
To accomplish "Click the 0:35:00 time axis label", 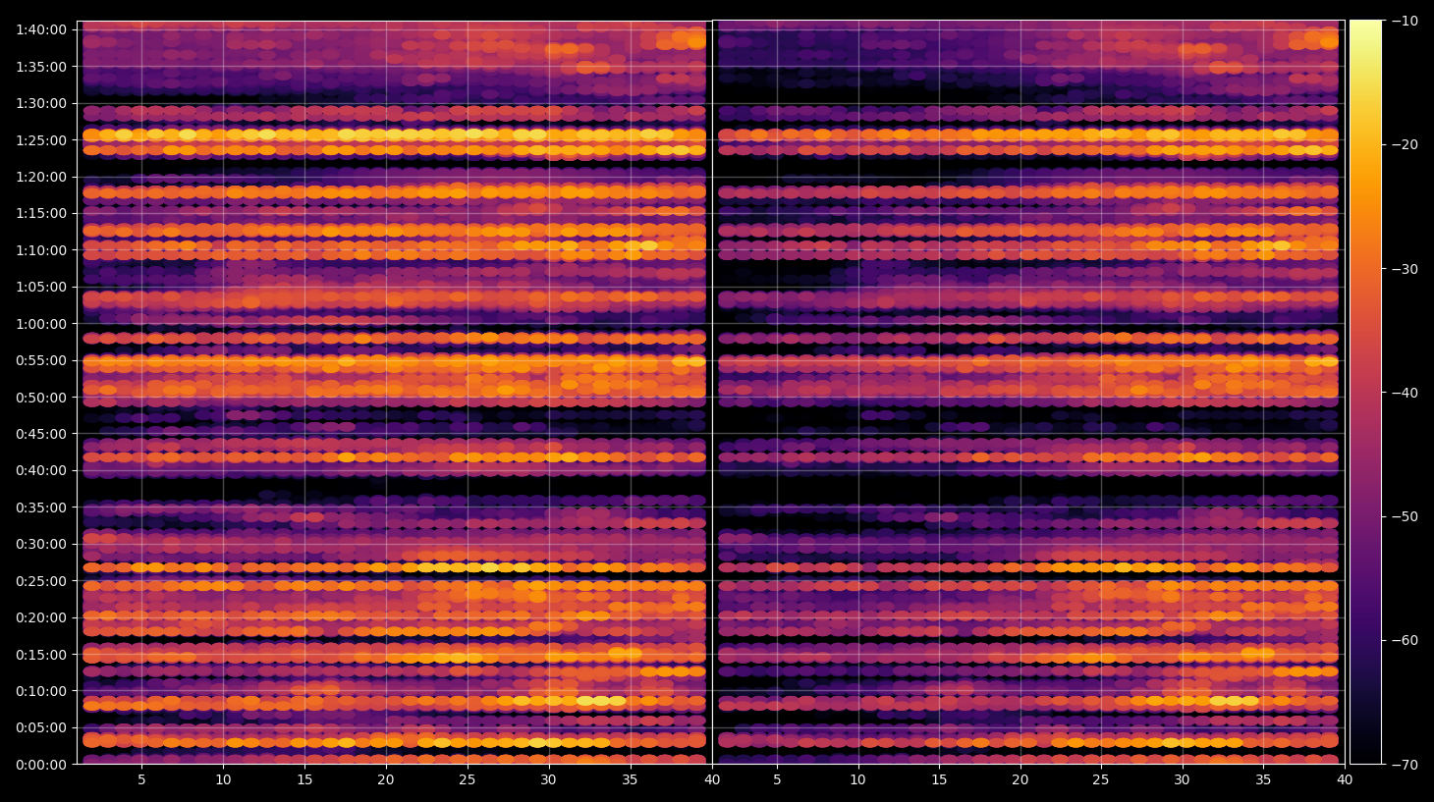I will tap(41, 508).
